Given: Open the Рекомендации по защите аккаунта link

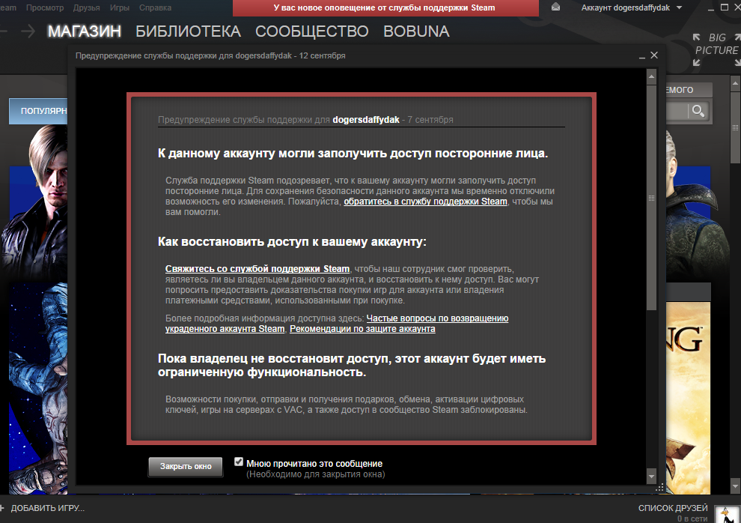Looking at the screenshot, I should coord(362,329).
